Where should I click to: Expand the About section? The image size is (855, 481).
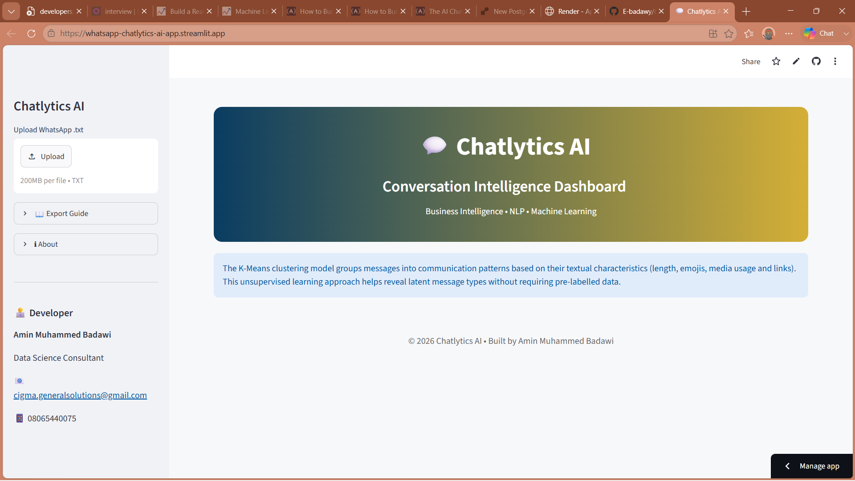(x=86, y=244)
